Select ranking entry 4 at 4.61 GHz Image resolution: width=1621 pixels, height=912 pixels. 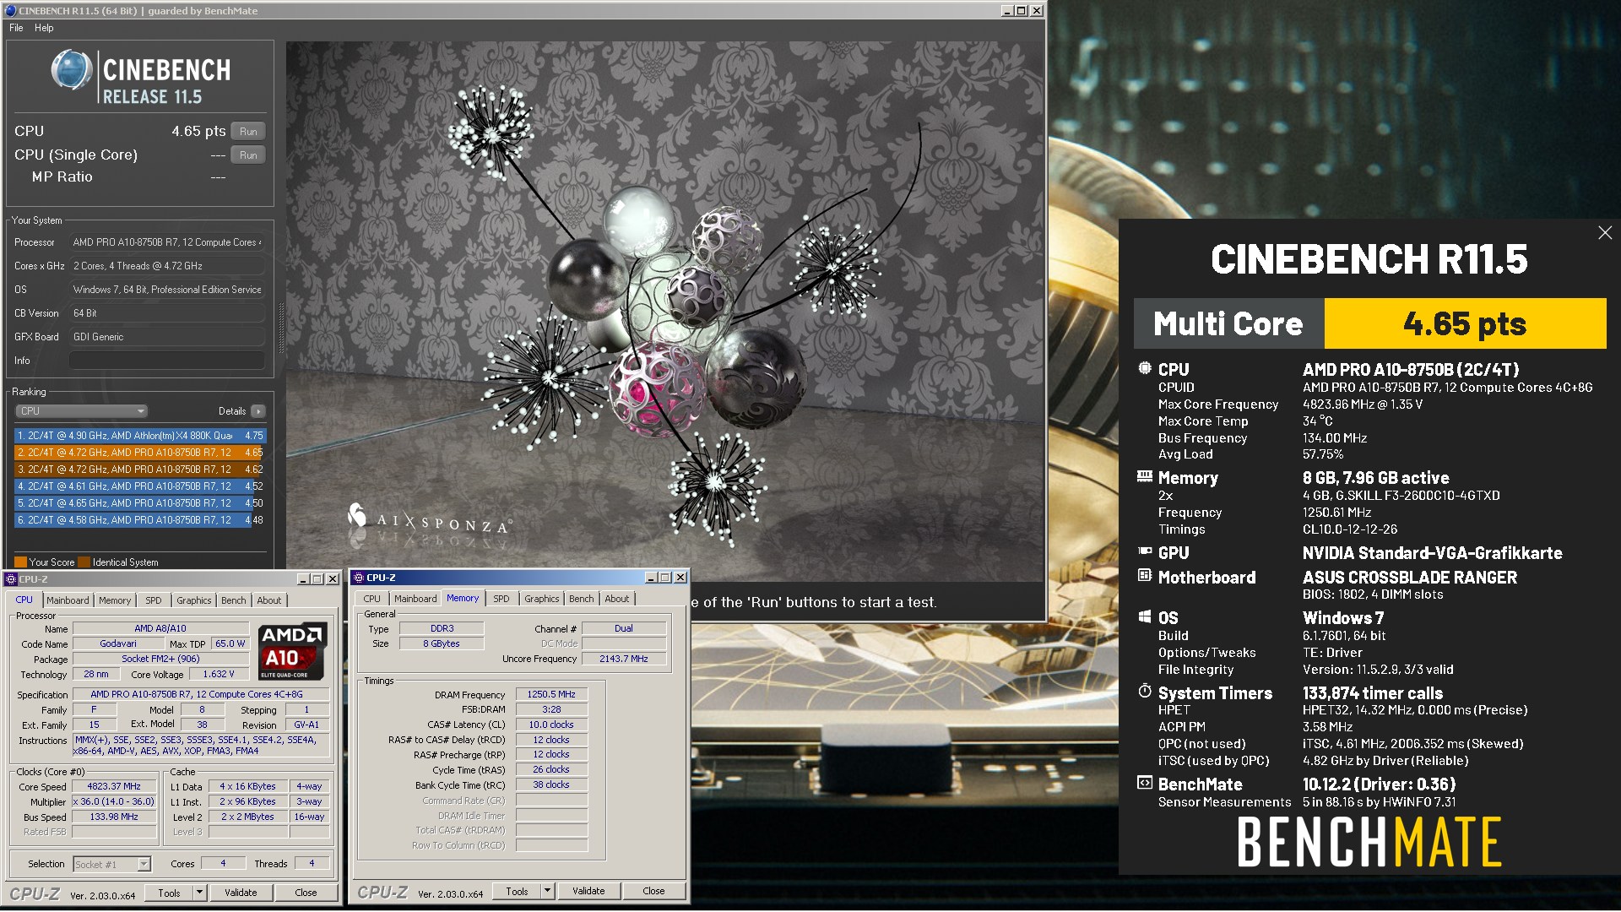pos(140,486)
